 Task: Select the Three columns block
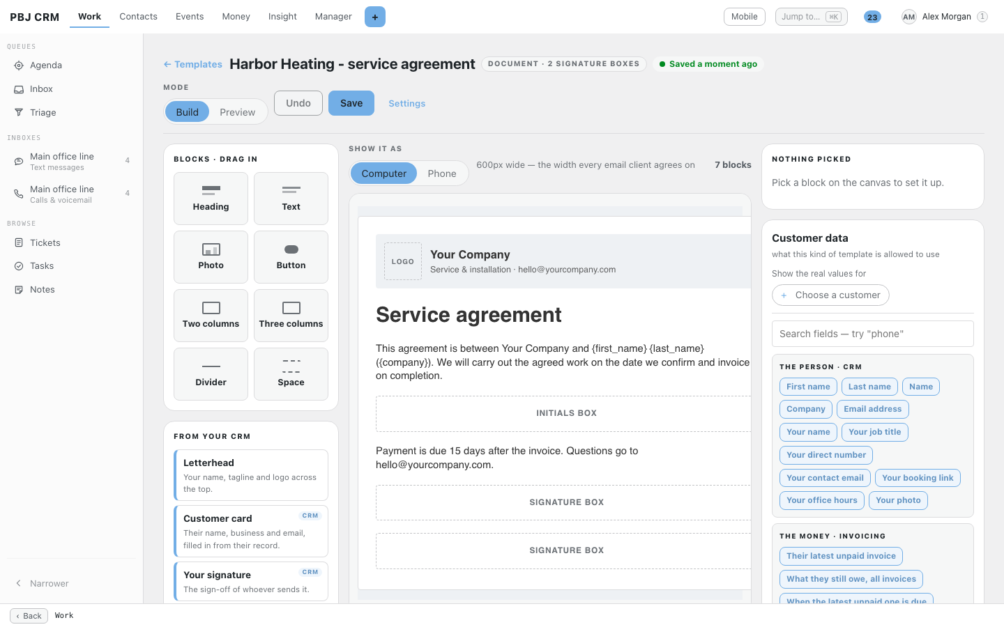point(291,316)
